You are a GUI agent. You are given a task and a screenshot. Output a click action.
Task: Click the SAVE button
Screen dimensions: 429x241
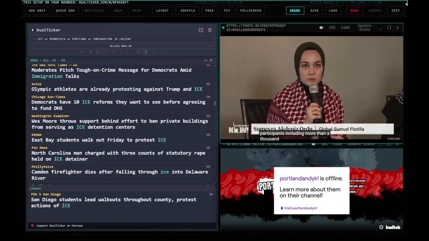(x=314, y=11)
